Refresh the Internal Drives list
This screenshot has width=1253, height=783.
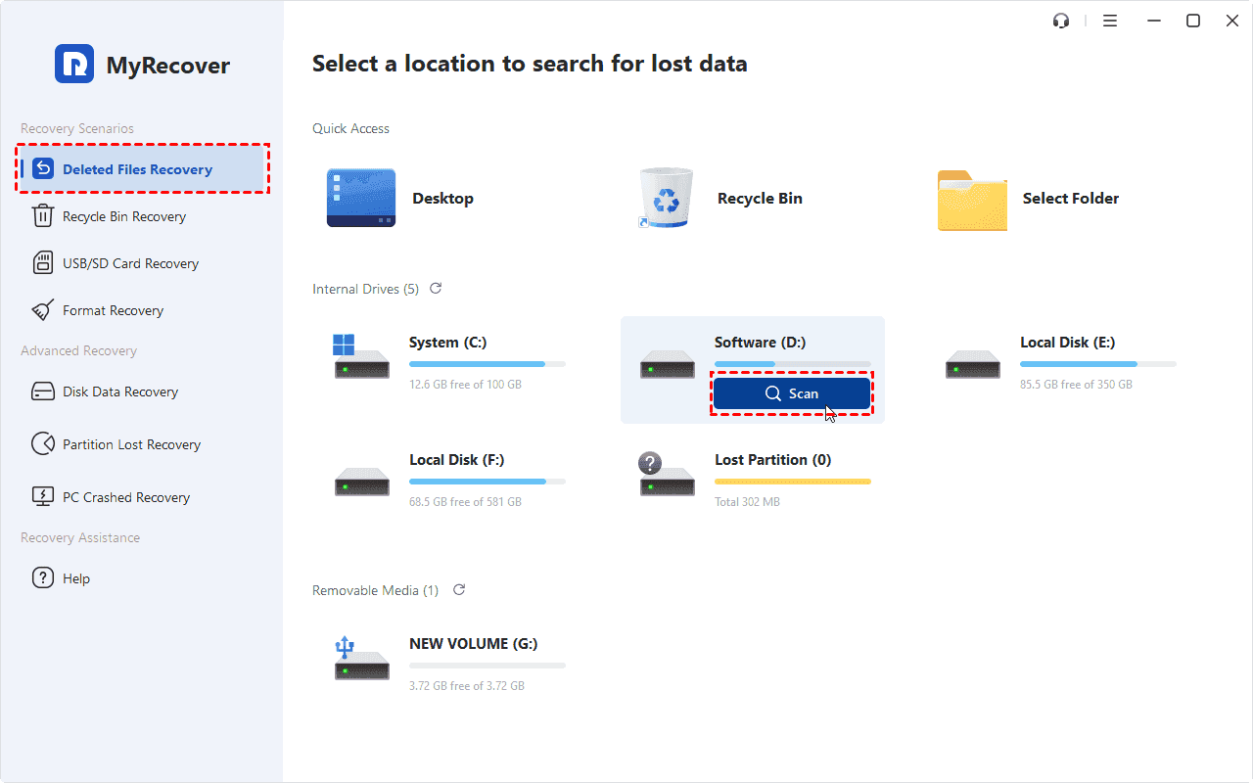[436, 289]
